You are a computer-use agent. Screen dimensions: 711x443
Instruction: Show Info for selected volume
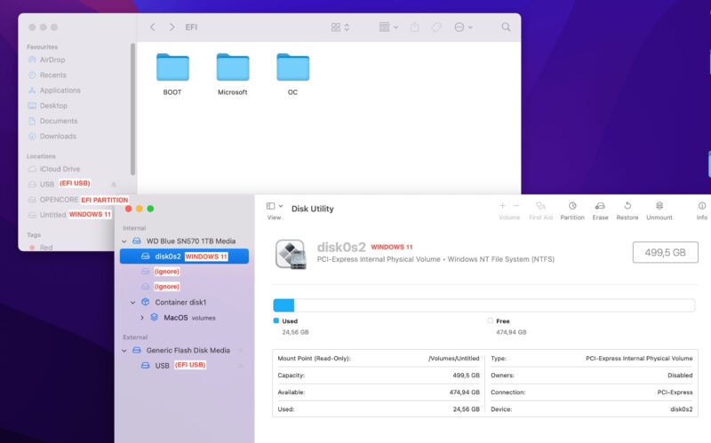701,211
